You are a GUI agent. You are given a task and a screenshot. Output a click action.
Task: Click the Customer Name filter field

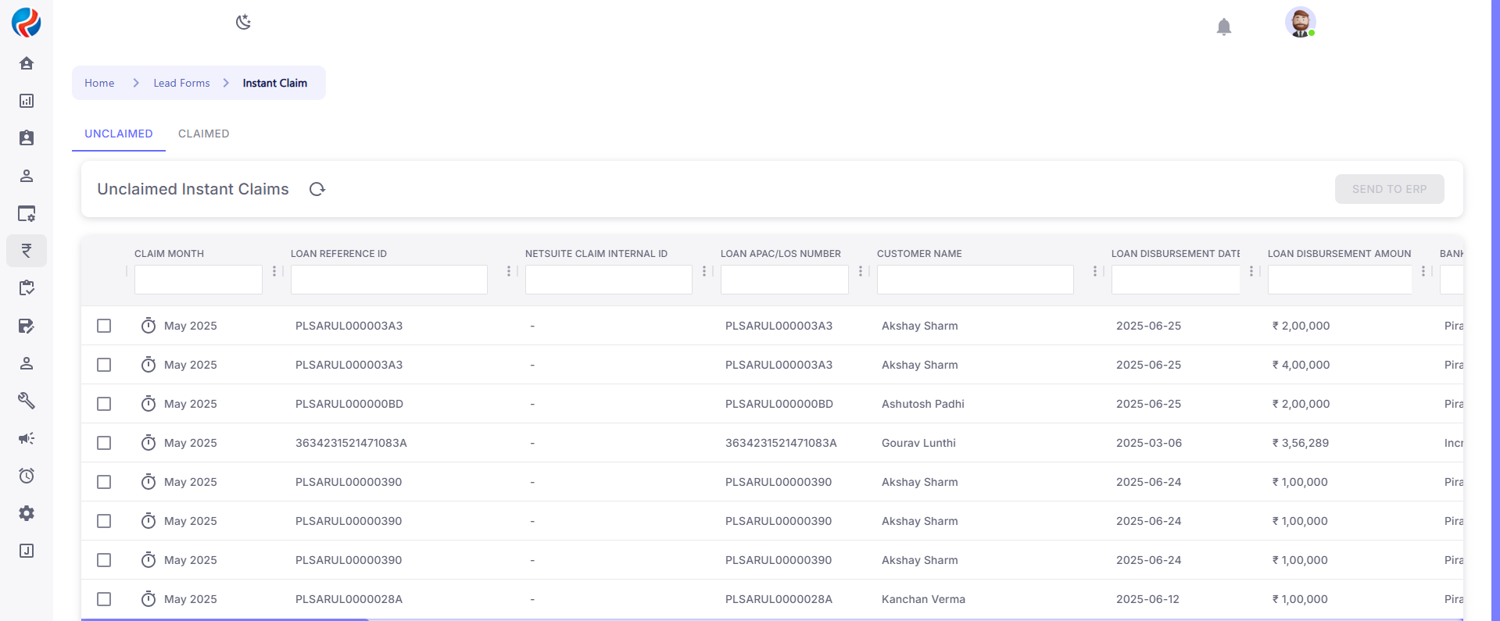click(x=975, y=280)
